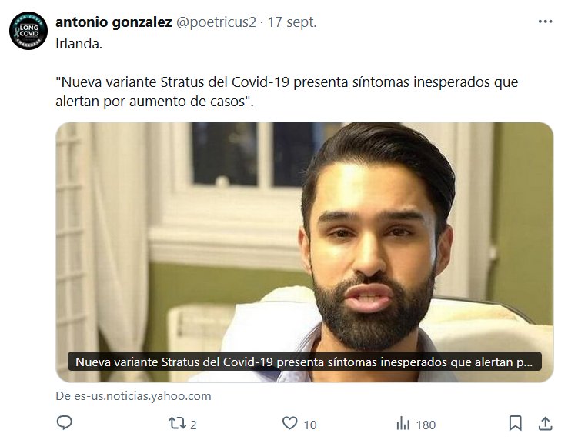Click the share upload icon
This screenshot has height=440, width=568.
tap(545, 423)
